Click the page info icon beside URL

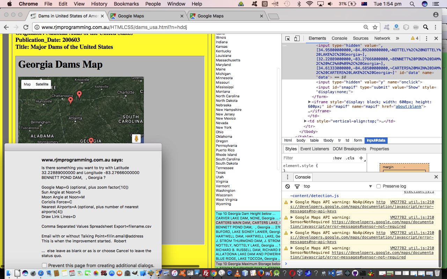pos(37,27)
